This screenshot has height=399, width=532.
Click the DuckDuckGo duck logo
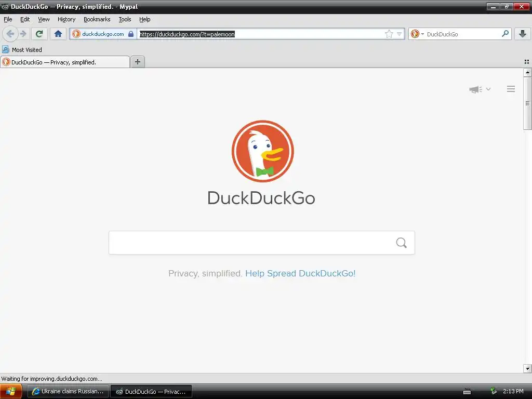(x=262, y=151)
